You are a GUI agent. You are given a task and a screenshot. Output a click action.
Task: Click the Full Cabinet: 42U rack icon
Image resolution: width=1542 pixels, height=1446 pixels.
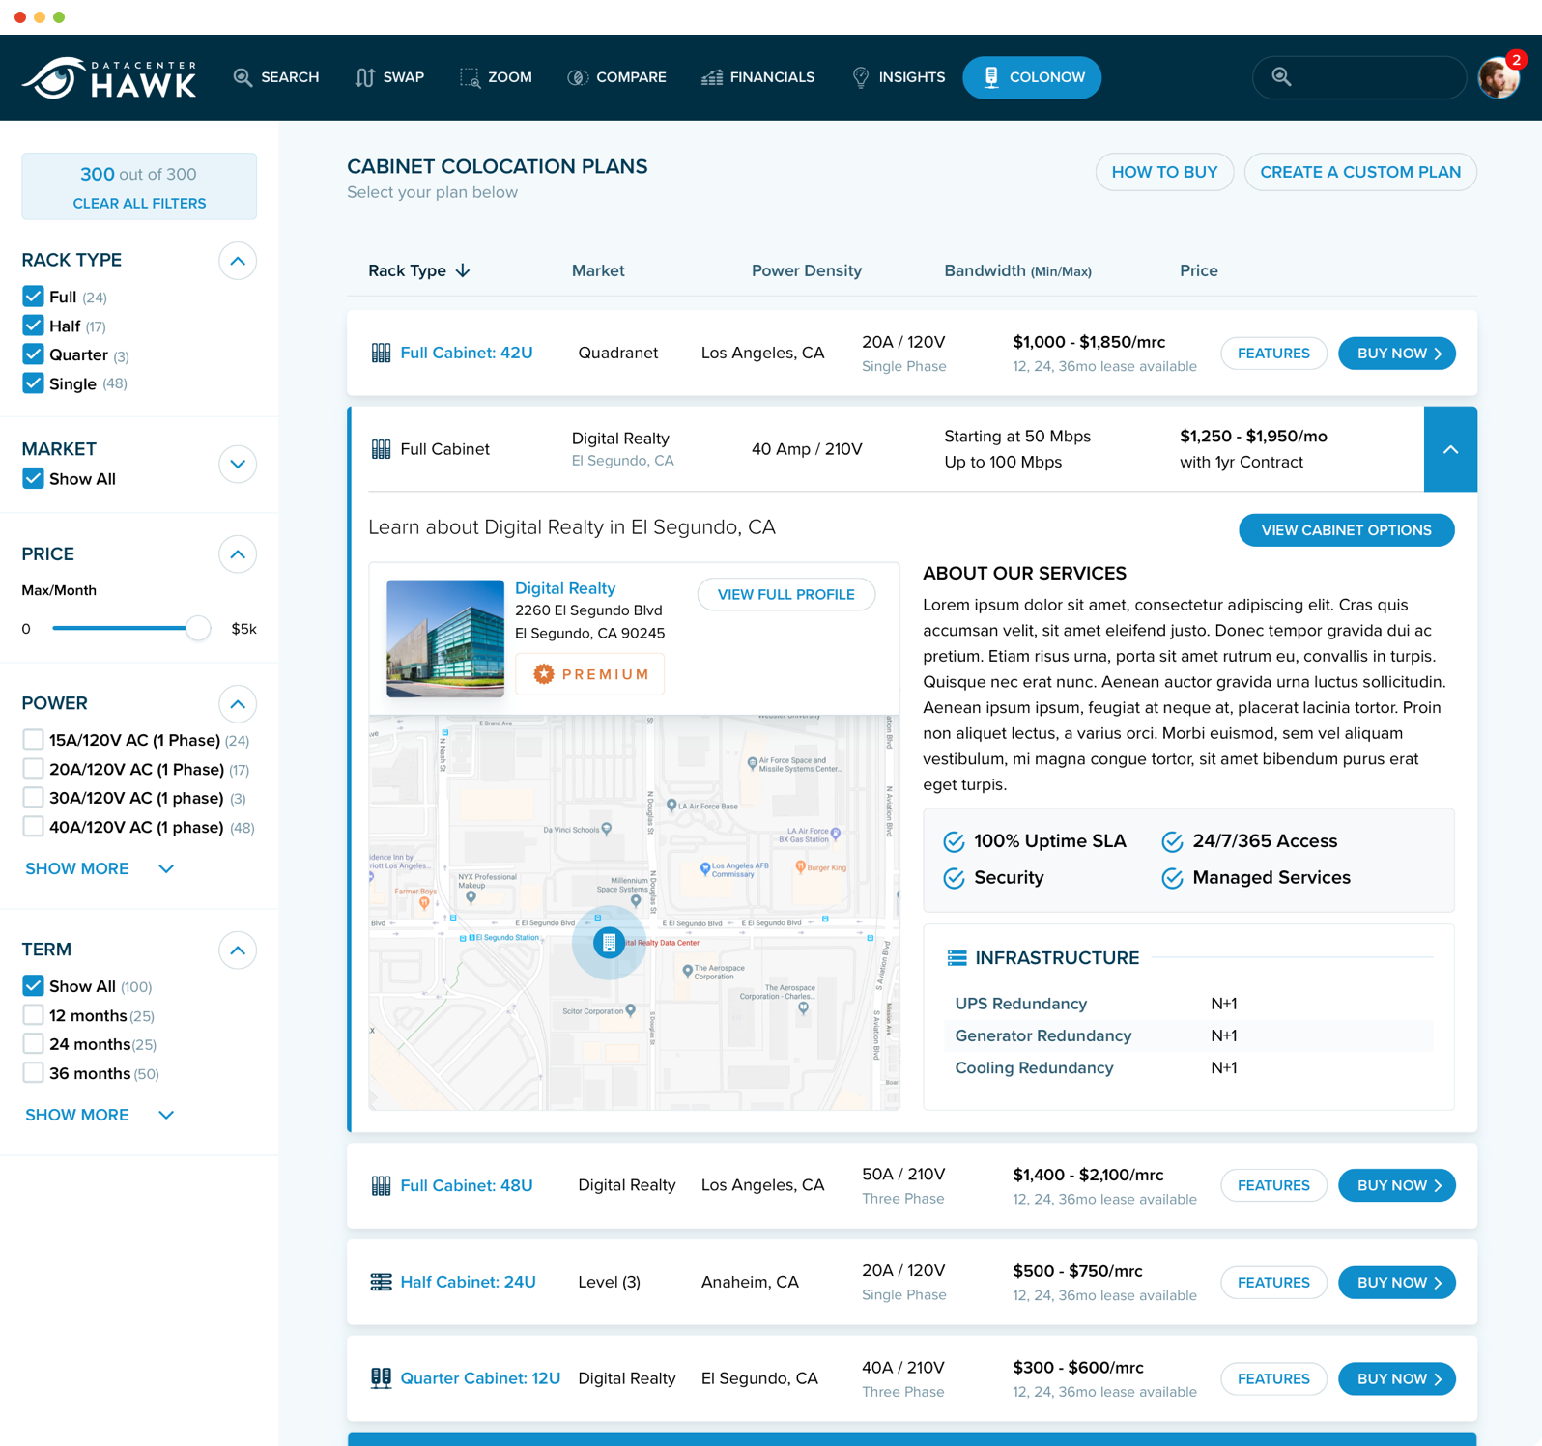pos(382,354)
